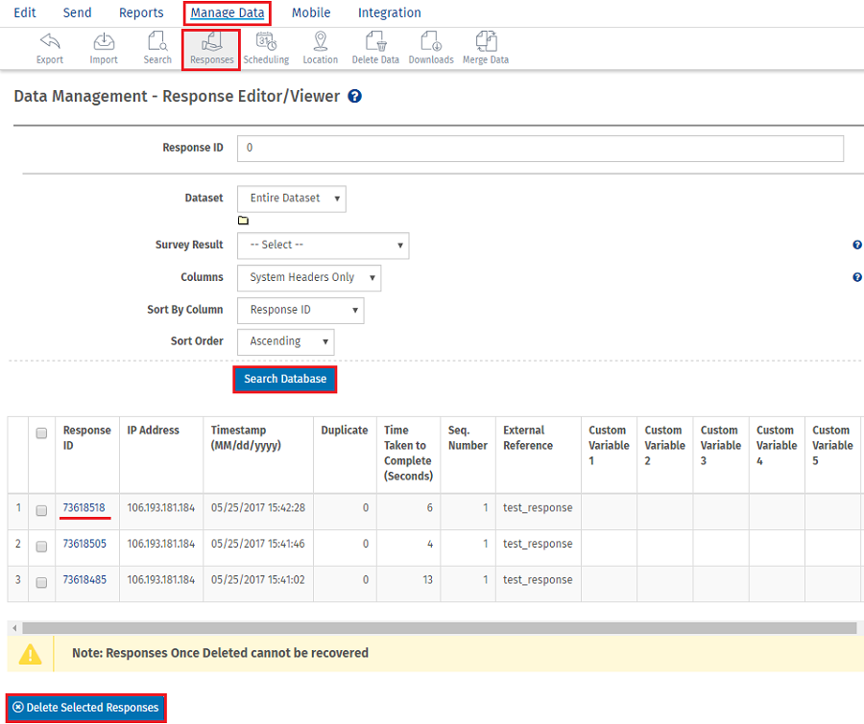The height and width of the screenshot is (724, 864).
Task: Click the yellow warning triangle icon
Action: coord(31,654)
